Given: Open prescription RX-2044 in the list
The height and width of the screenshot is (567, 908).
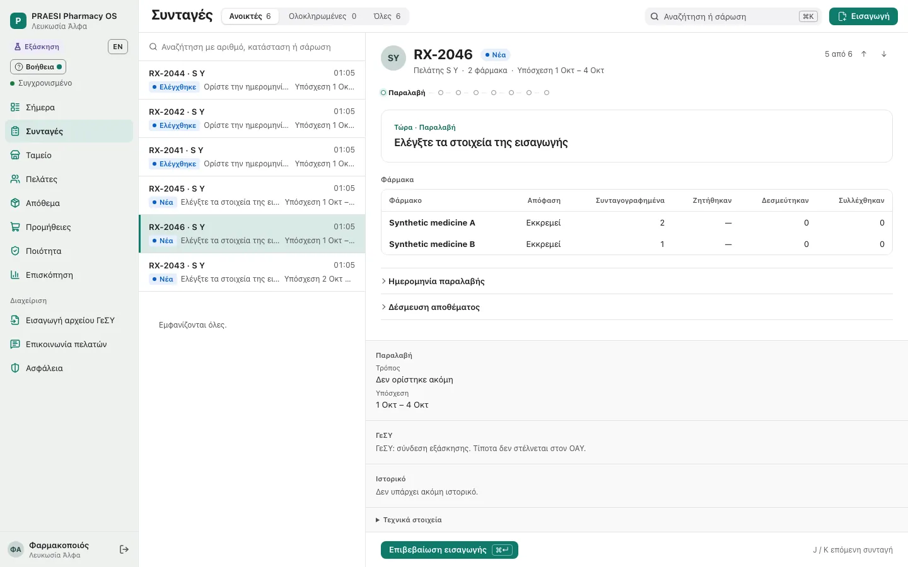Looking at the screenshot, I should [x=252, y=80].
